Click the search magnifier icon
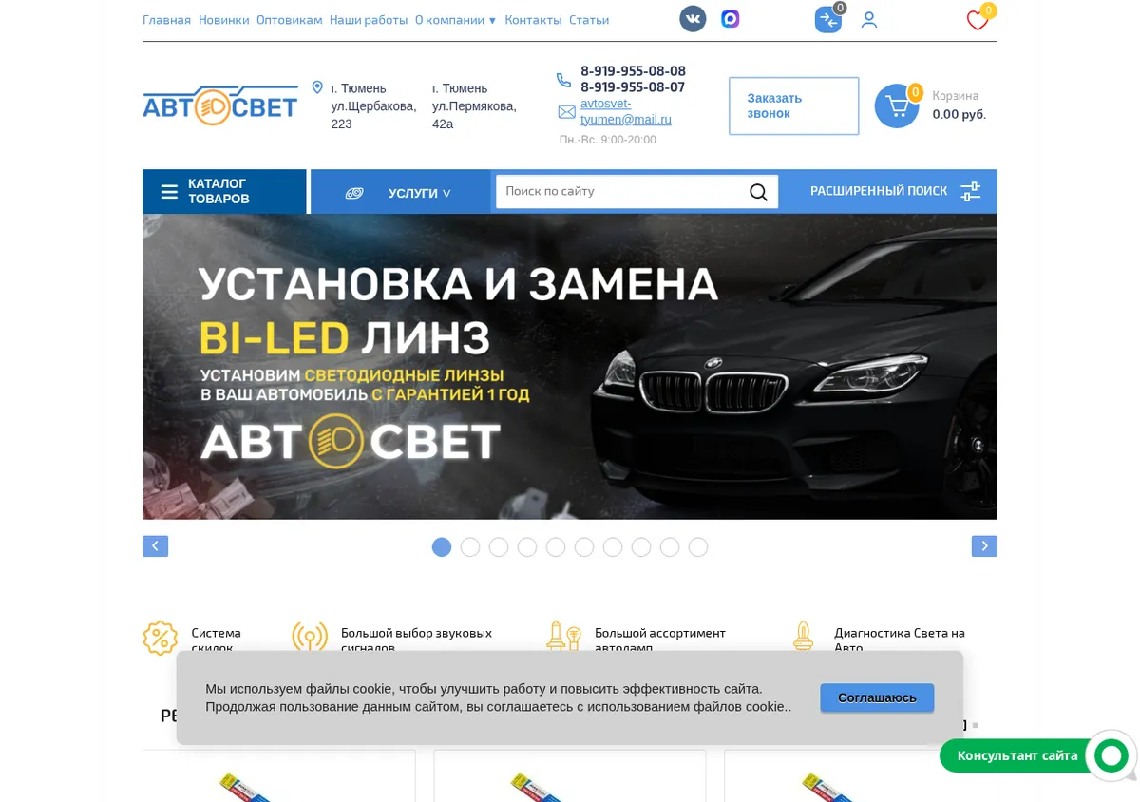The width and height of the screenshot is (1140, 802). point(758,192)
